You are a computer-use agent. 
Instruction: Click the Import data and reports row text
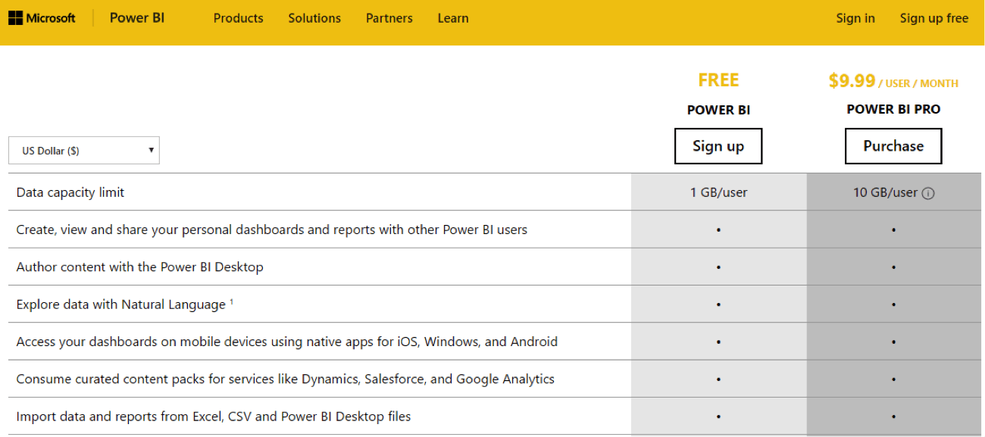coord(214,417)
